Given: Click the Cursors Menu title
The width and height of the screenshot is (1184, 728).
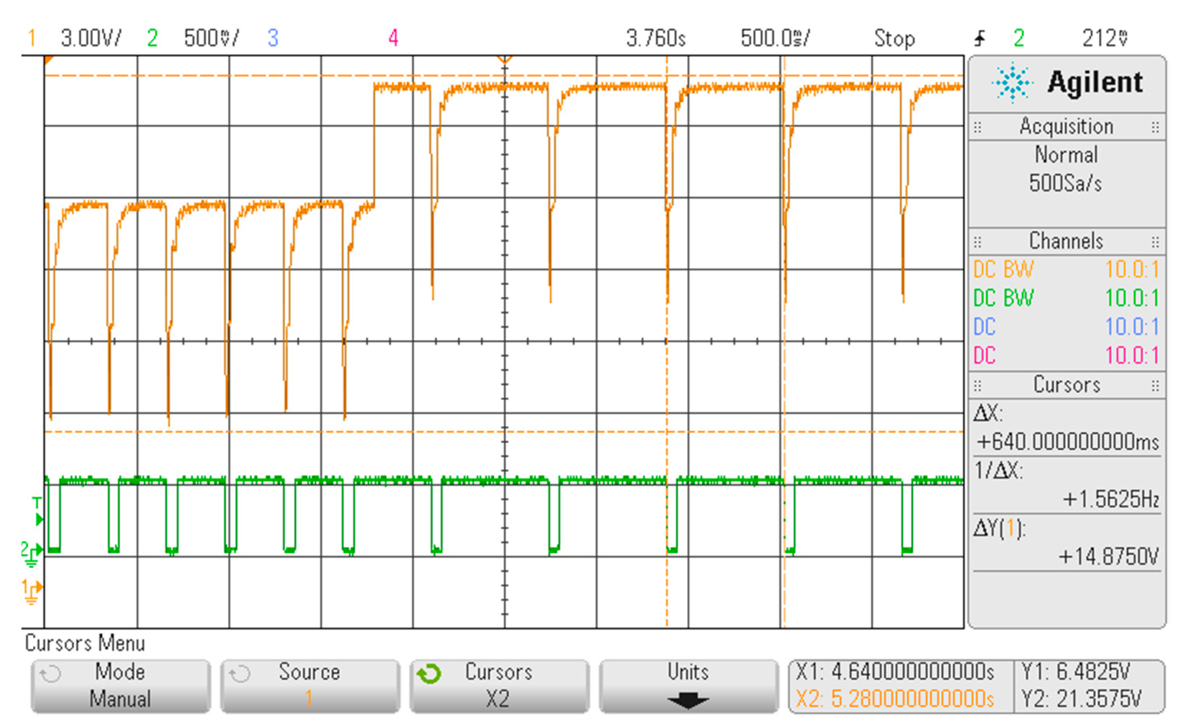Looking at the screenshot, I should [x=85, y=643].
